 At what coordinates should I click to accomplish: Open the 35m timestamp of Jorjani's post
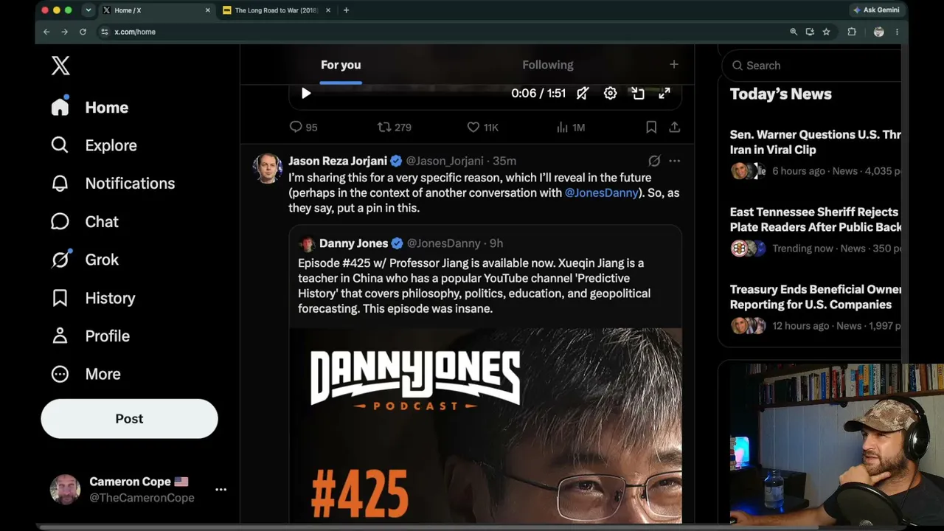pos(504,161)
